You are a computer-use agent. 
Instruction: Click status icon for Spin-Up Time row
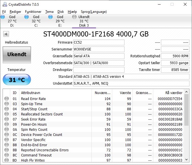click(7, 104)
